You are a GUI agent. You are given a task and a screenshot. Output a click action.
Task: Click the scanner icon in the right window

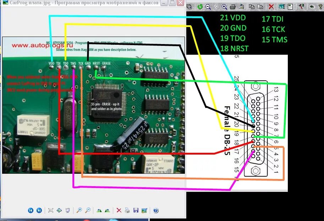pyautogui.click(x=241, y=7)
